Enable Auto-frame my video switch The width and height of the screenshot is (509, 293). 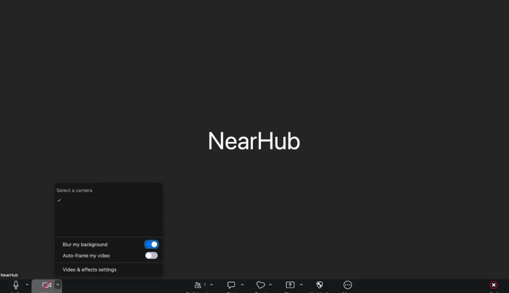(152, 255)
